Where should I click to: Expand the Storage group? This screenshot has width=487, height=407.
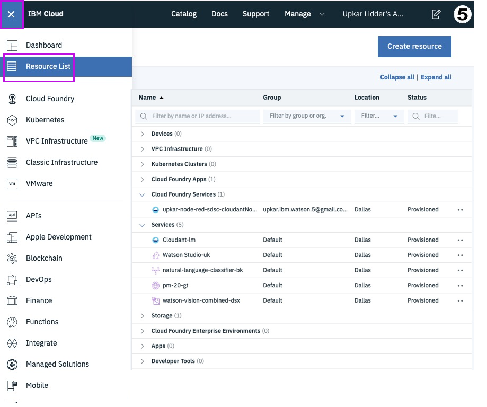[142, 316]
